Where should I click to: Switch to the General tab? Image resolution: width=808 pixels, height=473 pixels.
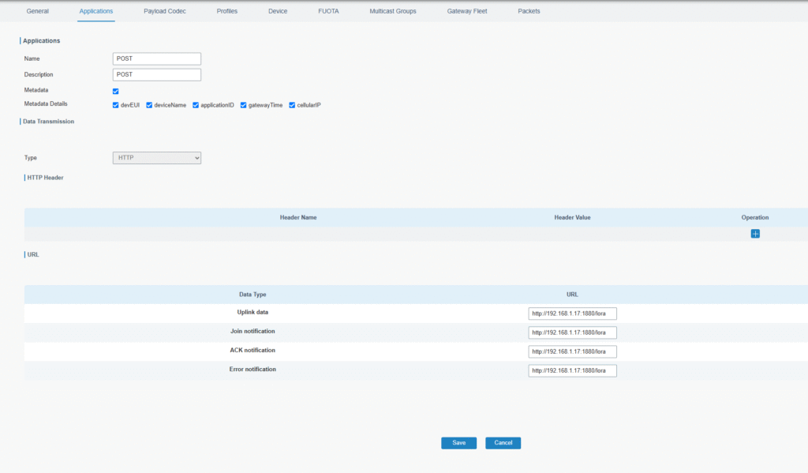(38, 11)
